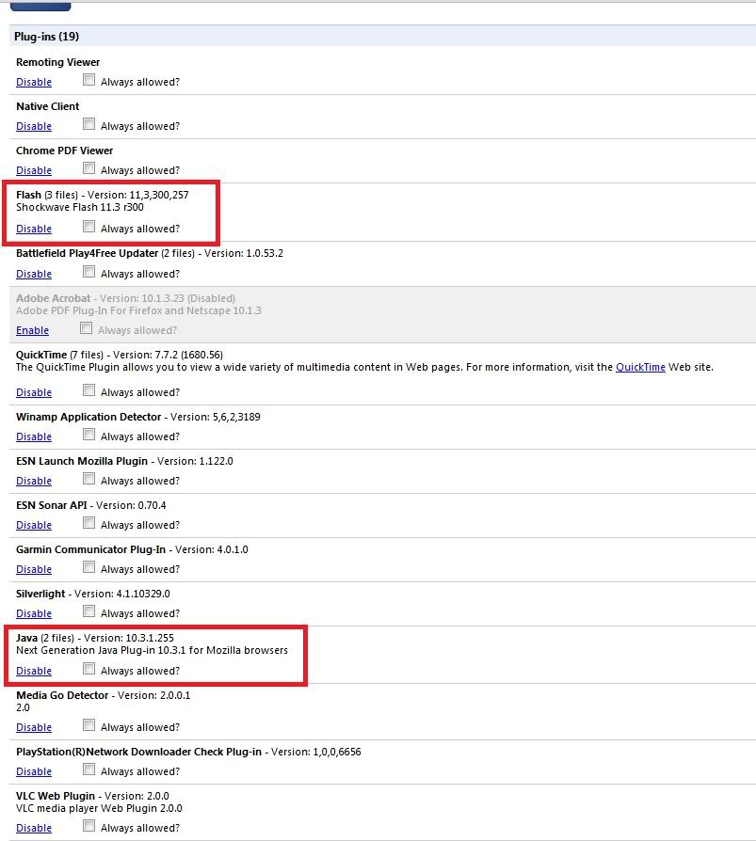Check Always allowed for Java
Viewport: 756px width, 841px height.
click(89, 669)
